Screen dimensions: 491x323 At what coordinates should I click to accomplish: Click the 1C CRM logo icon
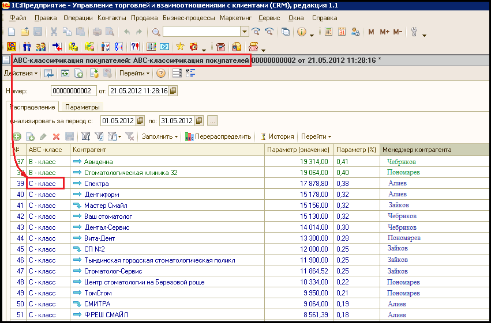click(12, 47)
